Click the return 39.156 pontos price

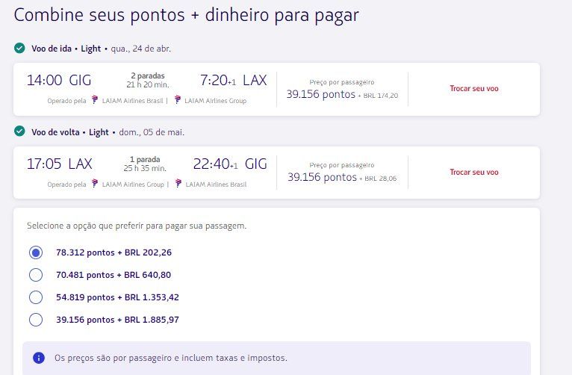322,178
